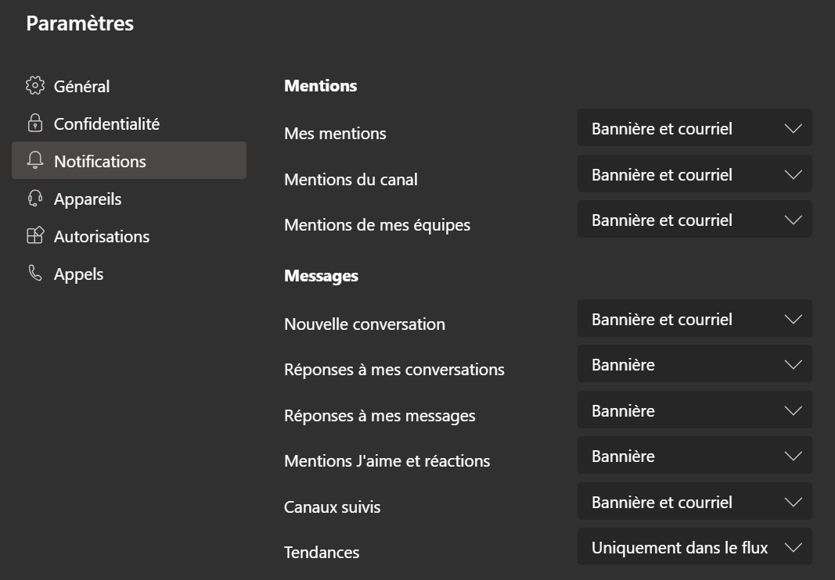This screenshot has width=835, height=580.
Task: Click the gear icon beside Général
Action: click(35, 86)
